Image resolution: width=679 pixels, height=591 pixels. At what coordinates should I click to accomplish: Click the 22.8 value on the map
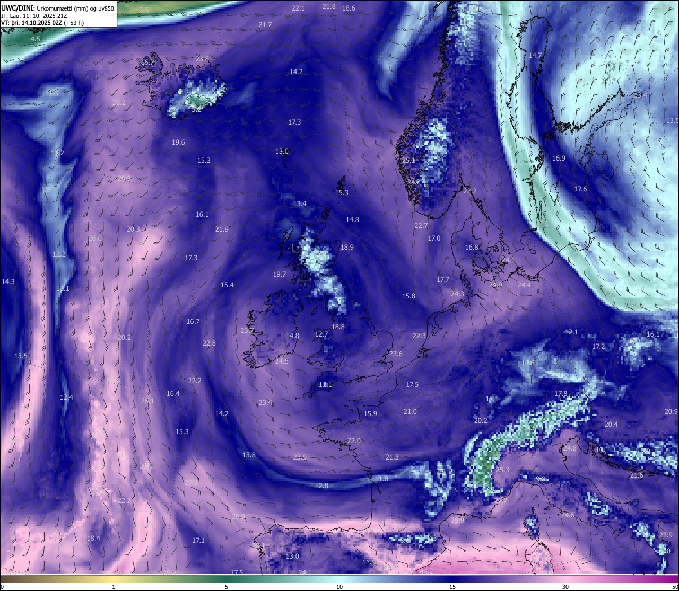click(209, 343)
